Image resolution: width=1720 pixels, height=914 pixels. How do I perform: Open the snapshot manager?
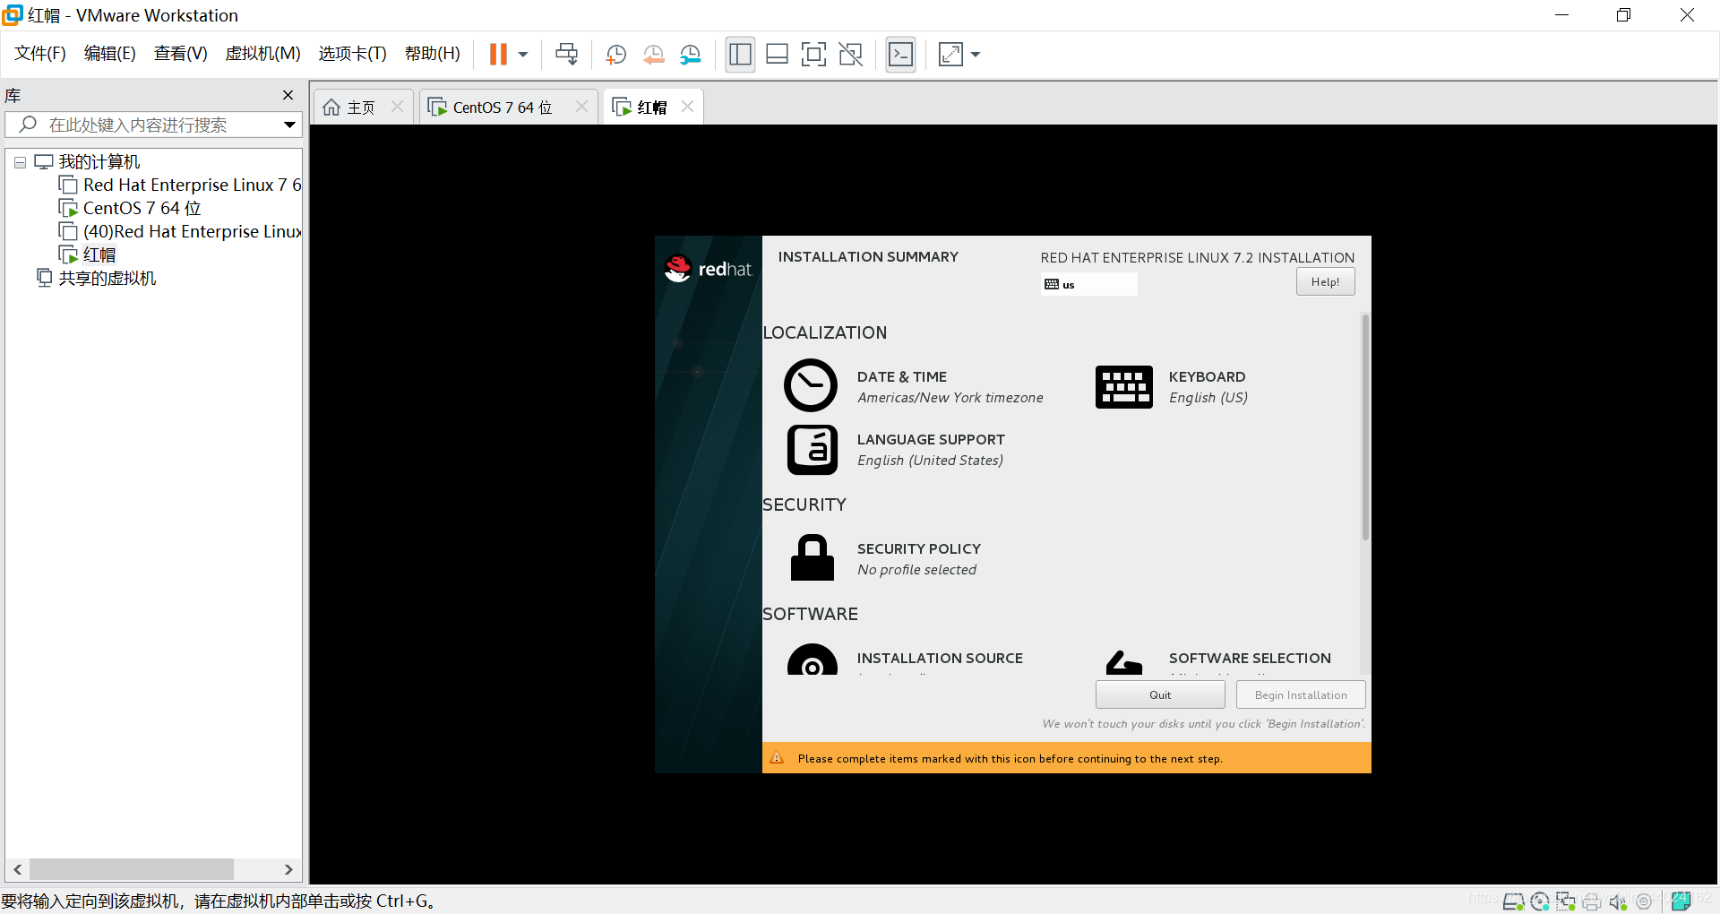(x=691, y=55)
